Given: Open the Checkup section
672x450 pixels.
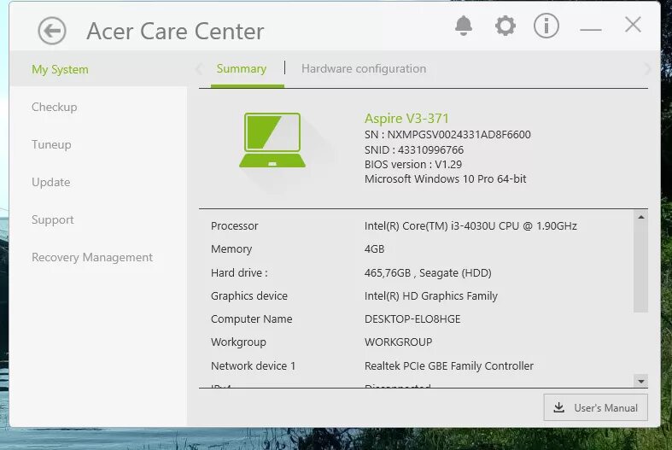Looking at the screenshot, I should pyautogui.click(x=55, y=107).
